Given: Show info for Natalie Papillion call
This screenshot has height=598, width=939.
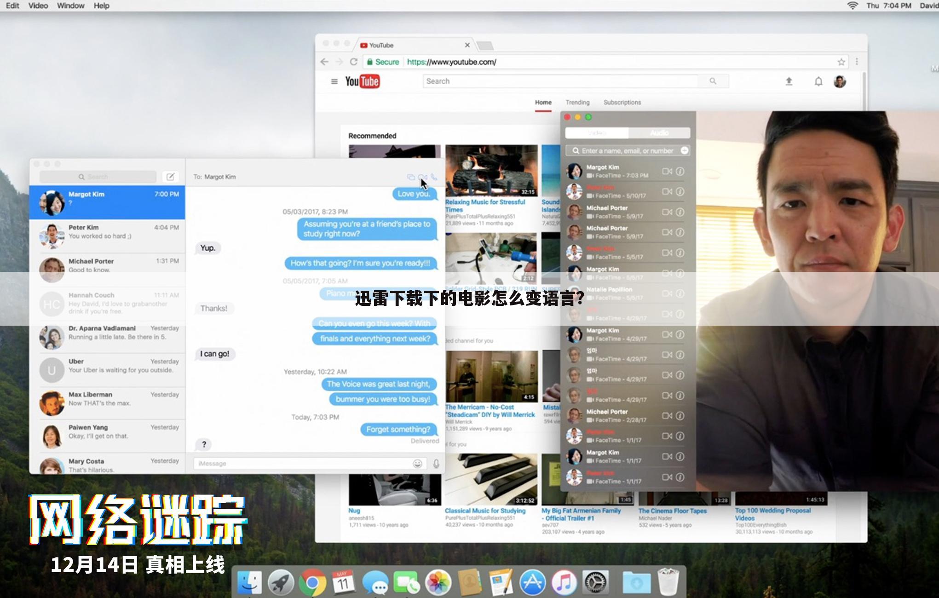Looking at the screenshot, I should tap(680, 293).
